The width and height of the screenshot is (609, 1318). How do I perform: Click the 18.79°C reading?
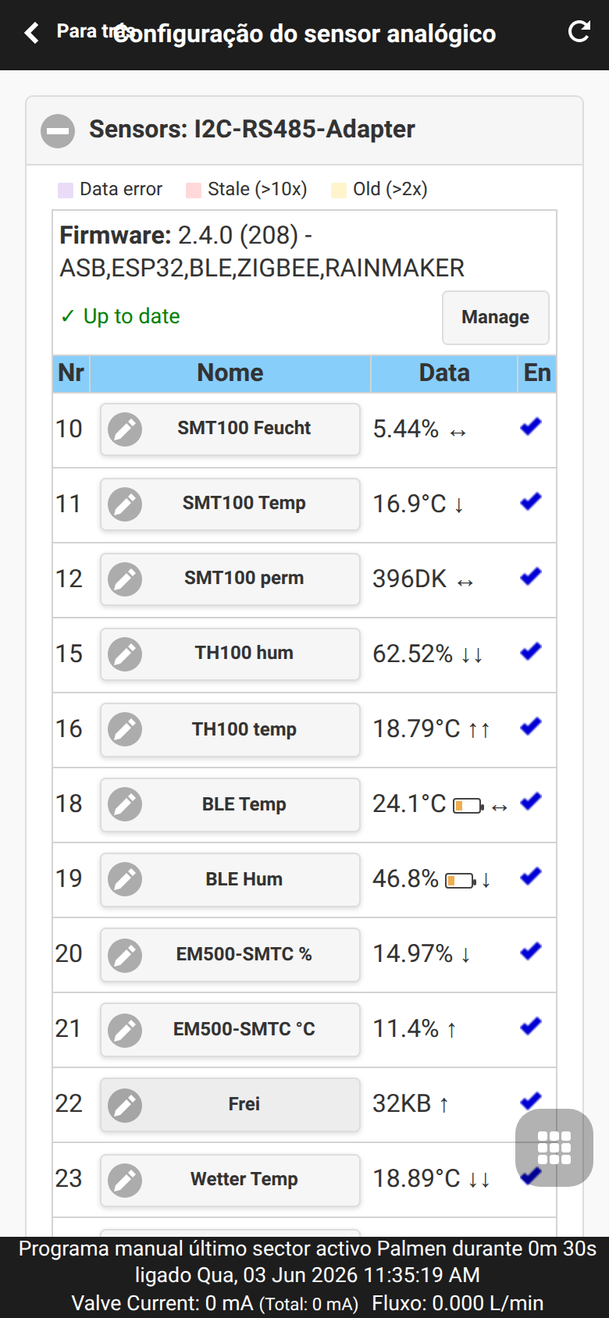pos(416,728)
